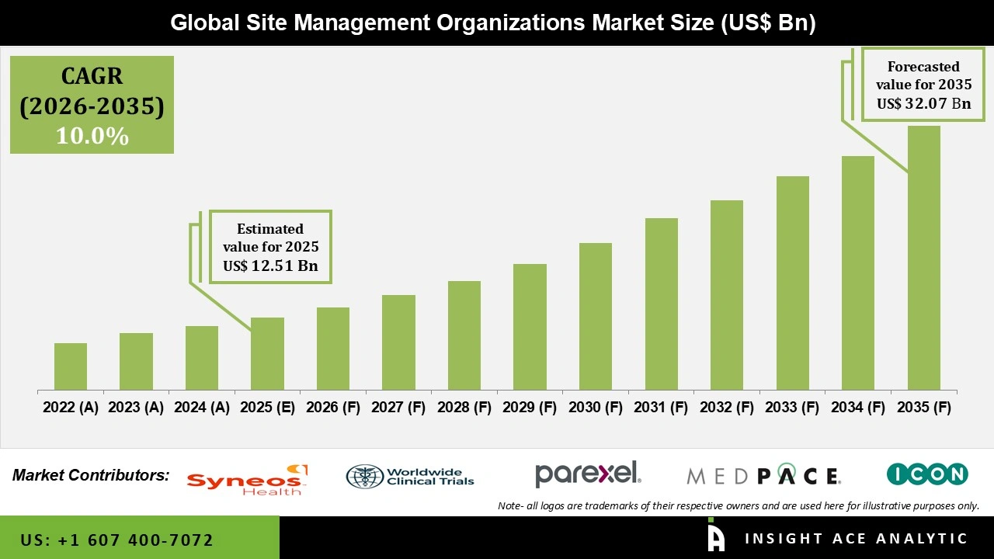
Task: Click the 2025 (E) bar
Action: (266, 353)
